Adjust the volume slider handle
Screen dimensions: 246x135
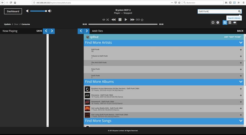46,11
